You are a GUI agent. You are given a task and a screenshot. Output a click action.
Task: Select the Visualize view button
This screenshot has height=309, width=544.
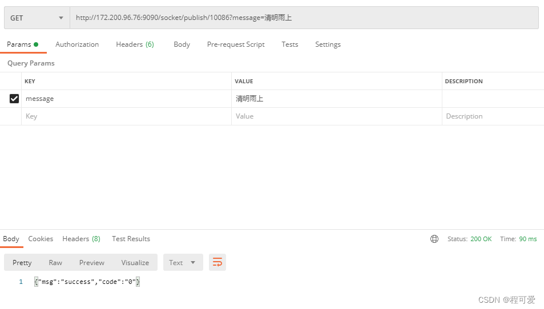[135, 263]
